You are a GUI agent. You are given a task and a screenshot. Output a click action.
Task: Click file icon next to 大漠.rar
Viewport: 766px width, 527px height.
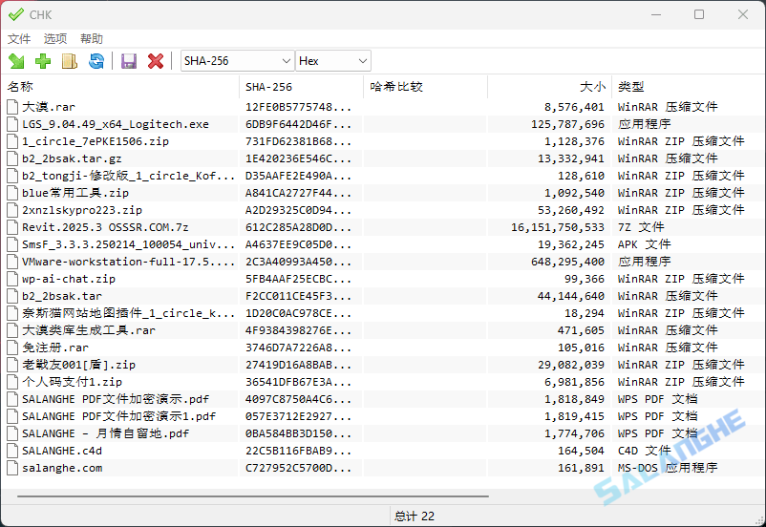click(12, 107)
